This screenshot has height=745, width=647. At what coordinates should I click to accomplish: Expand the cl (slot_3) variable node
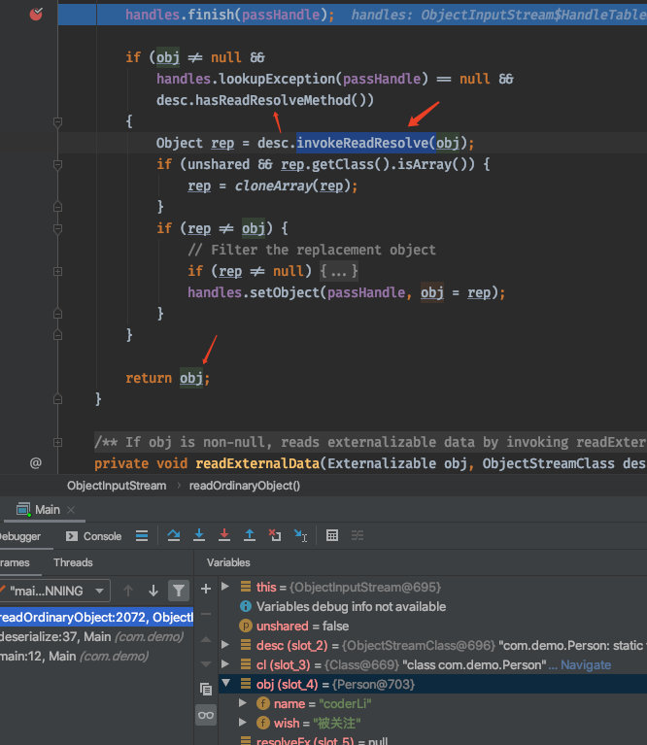(x=225, y=663)
